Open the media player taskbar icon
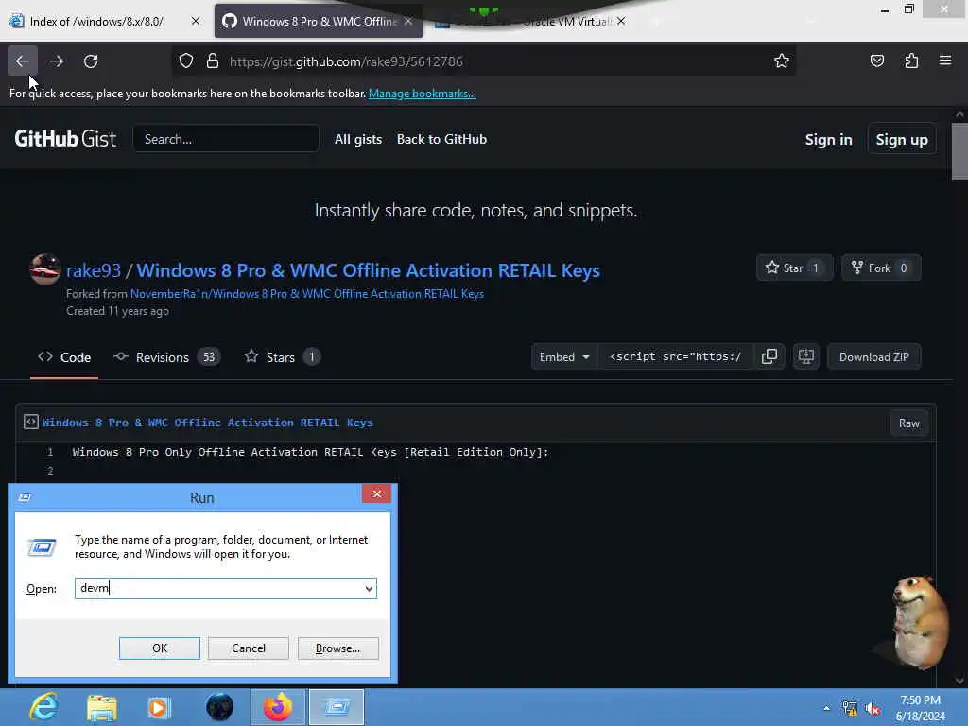Image resolution: width=968 pixels, height=726 pixels. pos(159,707)
